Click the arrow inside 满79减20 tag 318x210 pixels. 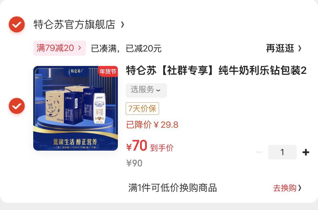(80, 48)
